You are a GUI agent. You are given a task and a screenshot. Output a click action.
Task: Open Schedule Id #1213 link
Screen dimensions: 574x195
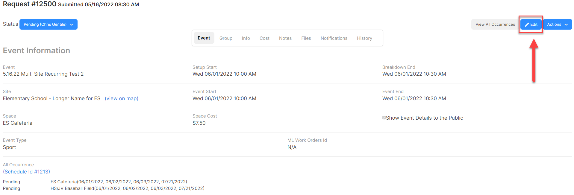pos(26,172)
